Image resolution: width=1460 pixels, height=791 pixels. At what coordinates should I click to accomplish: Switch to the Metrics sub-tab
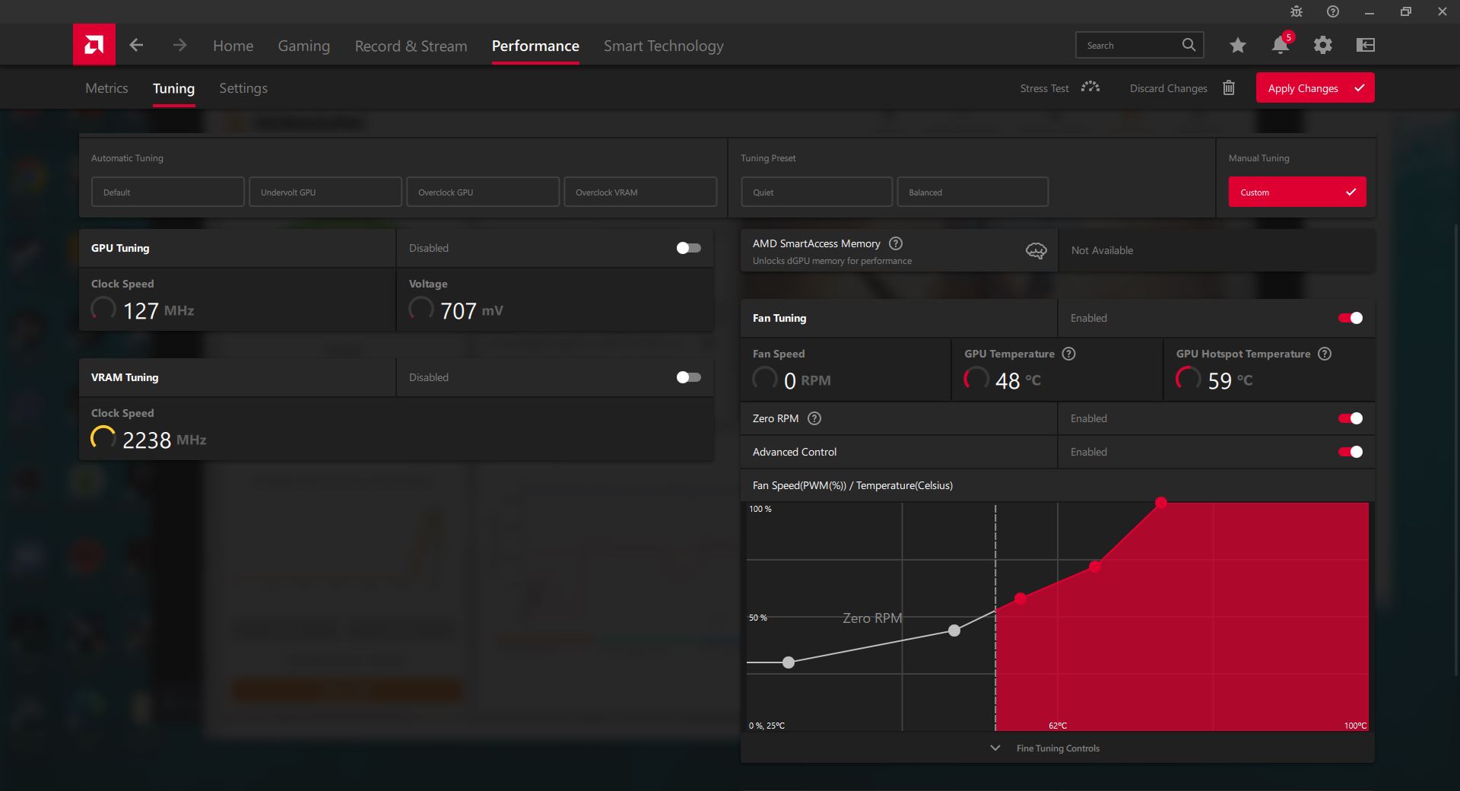pos(106,88)
